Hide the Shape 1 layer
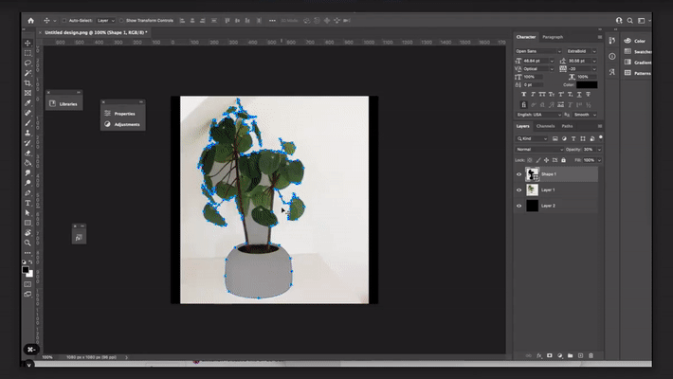 click(x=518, y=174)
